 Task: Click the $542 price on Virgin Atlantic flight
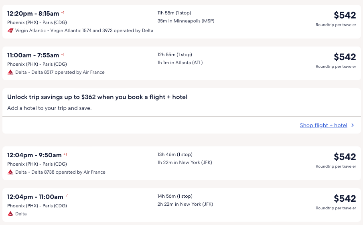click(345, 15)
